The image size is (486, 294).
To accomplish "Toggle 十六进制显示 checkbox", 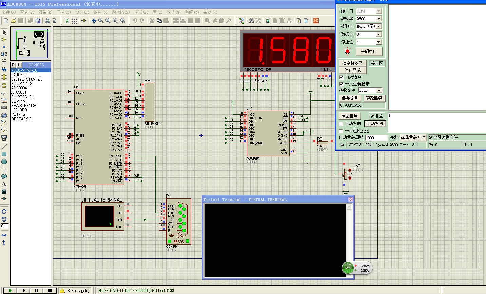I will pyautogui.click(x=342, y=84).
